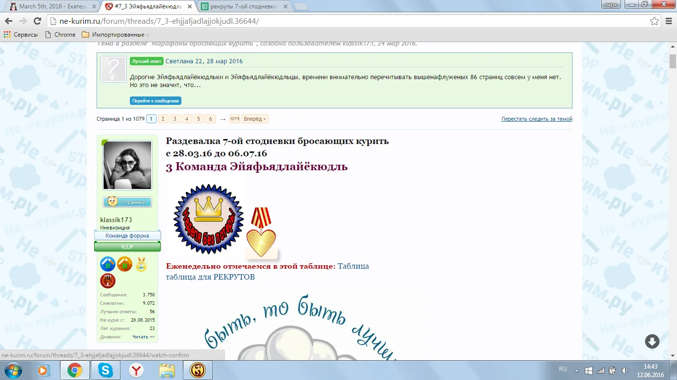
Task: Click the best answer blank avatar placeholder
Action: tap(113, 69)
